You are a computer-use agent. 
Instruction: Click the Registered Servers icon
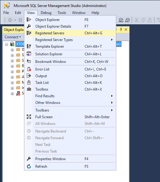(x=29, y=33)
